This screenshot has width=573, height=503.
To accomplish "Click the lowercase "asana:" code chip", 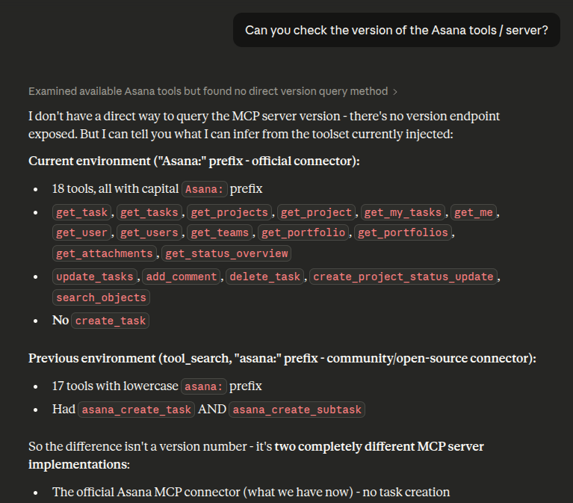I will tap(203, 386).
